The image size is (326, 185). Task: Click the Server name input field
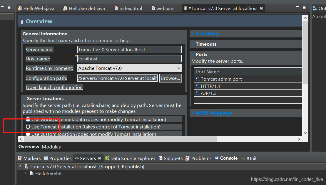click(x=129, y=49)
